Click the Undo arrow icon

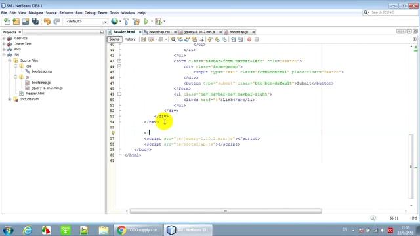pyautogui.click(x=47, y=22)
